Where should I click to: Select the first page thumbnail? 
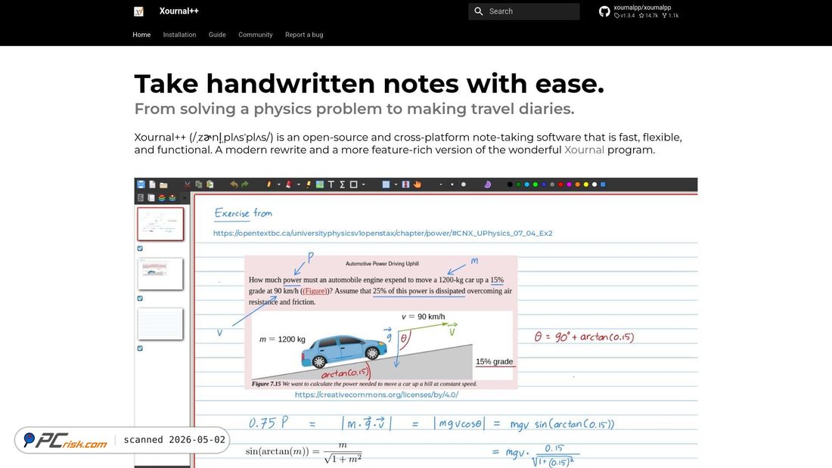coord(160,224)
